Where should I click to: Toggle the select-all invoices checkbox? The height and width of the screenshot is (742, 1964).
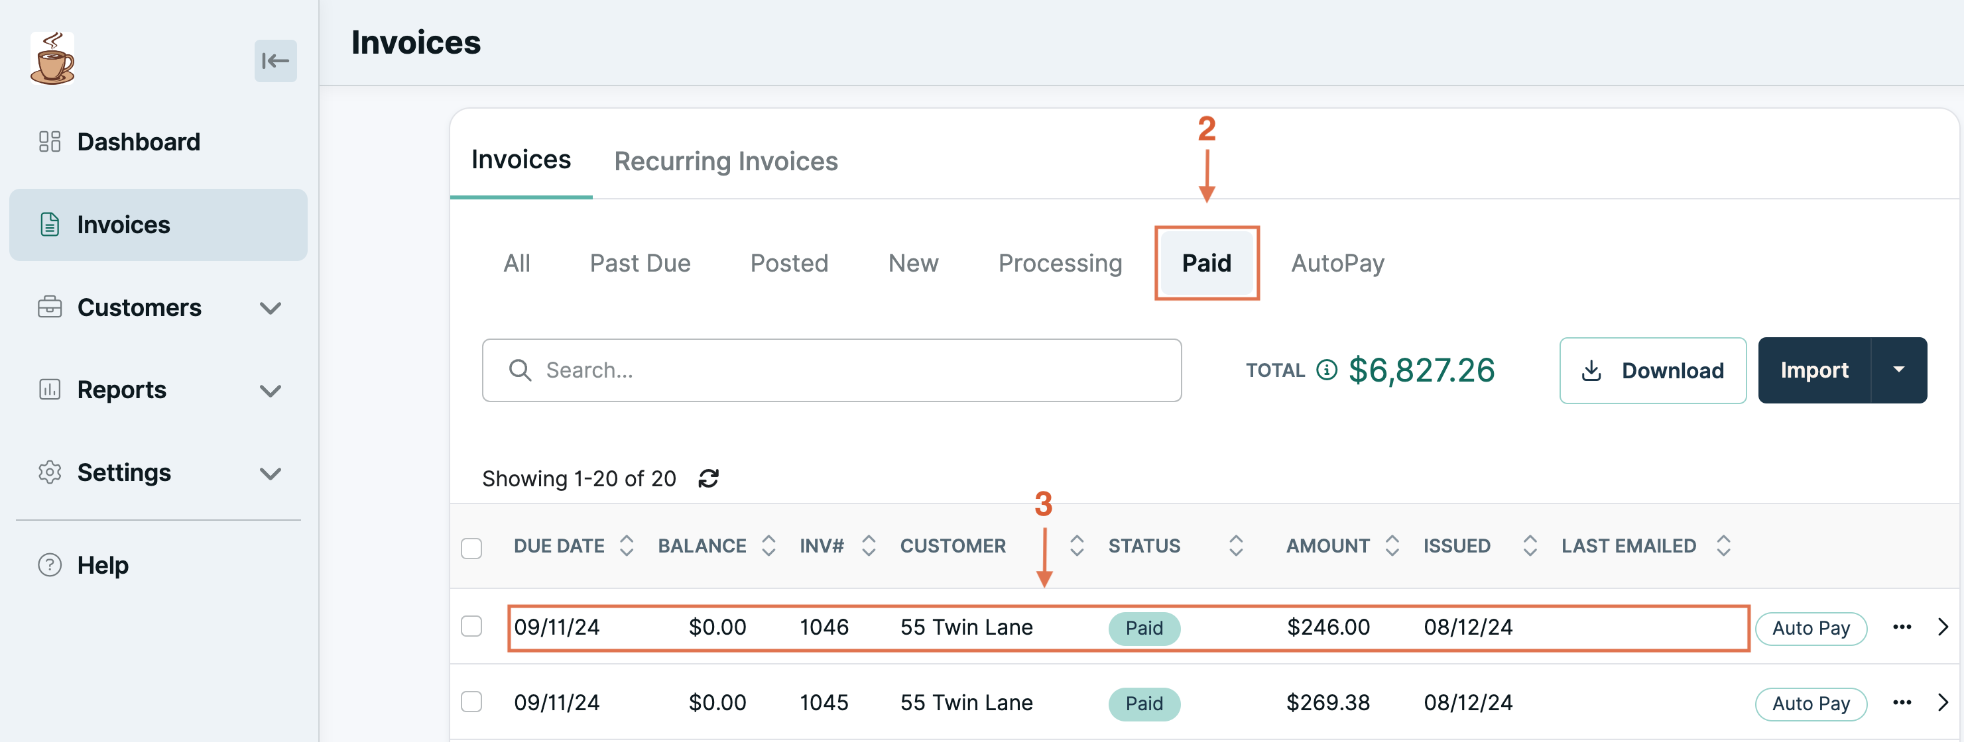471,548
